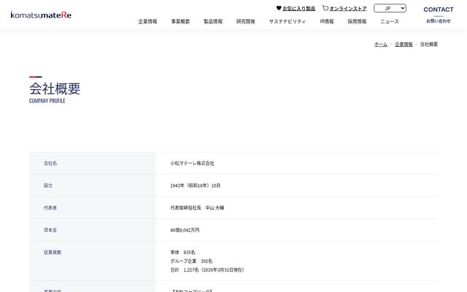The width and height of the screenshot is (467, 292).
Task: Open the 製品情報 menu
Action: point(213,21)
